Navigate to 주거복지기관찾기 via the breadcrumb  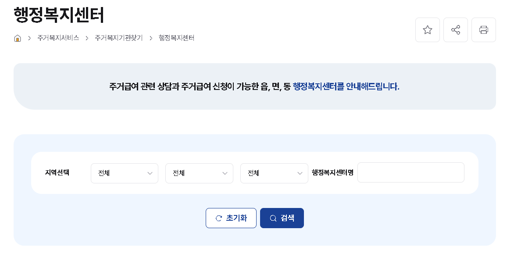pyautogui.click(x=119, y=38)
